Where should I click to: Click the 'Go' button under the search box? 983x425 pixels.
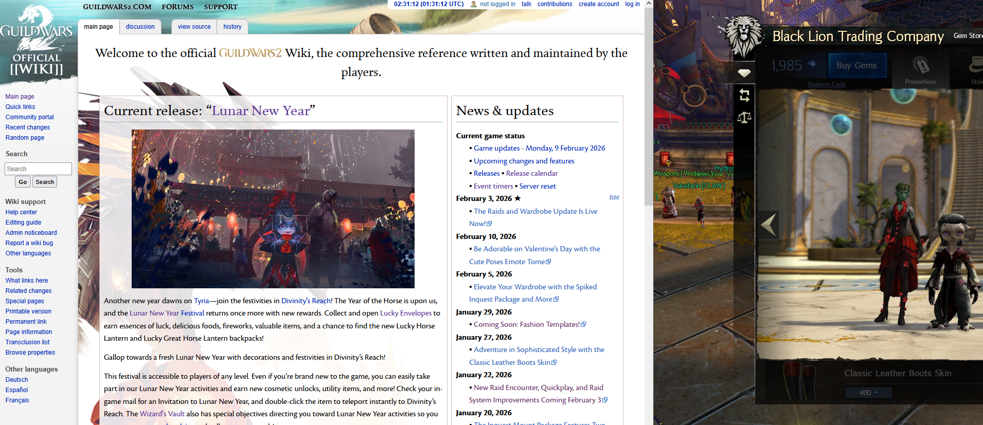click(x=23, y=182)
